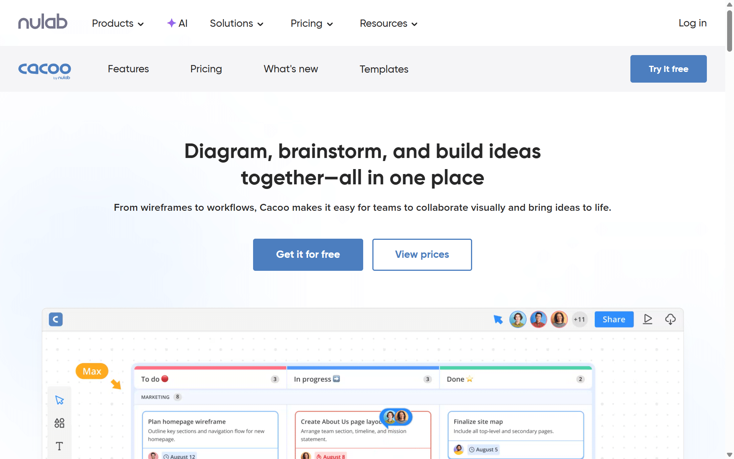Open the Plan homepage wireframe card
Screen dimensions: 734x459
pos(210,435)
